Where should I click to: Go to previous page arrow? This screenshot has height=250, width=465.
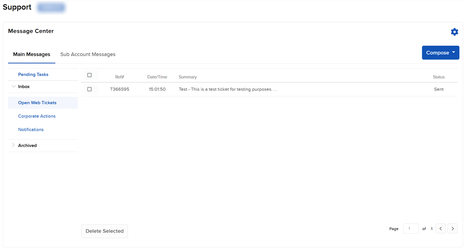click(x=441, y=229)
